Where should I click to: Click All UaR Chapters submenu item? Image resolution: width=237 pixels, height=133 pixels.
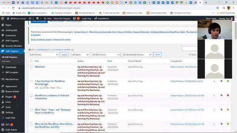(x=9, y=57)
